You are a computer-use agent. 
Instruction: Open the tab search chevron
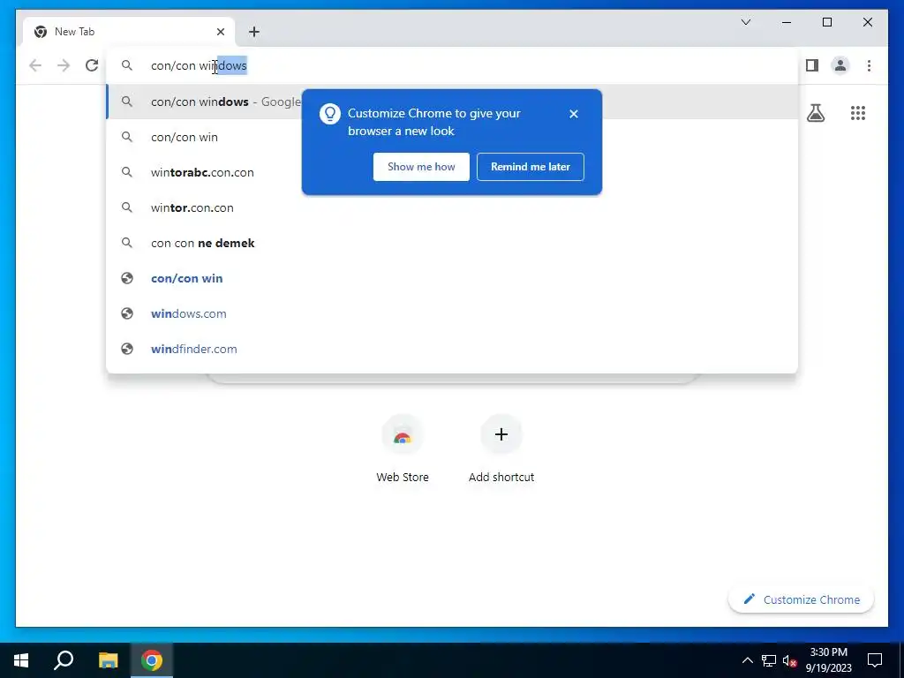[x=746, y=22]
